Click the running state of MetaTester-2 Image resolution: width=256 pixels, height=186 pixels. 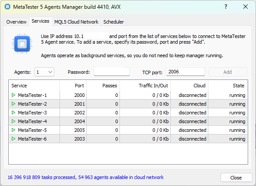click(x=237, y=104)
